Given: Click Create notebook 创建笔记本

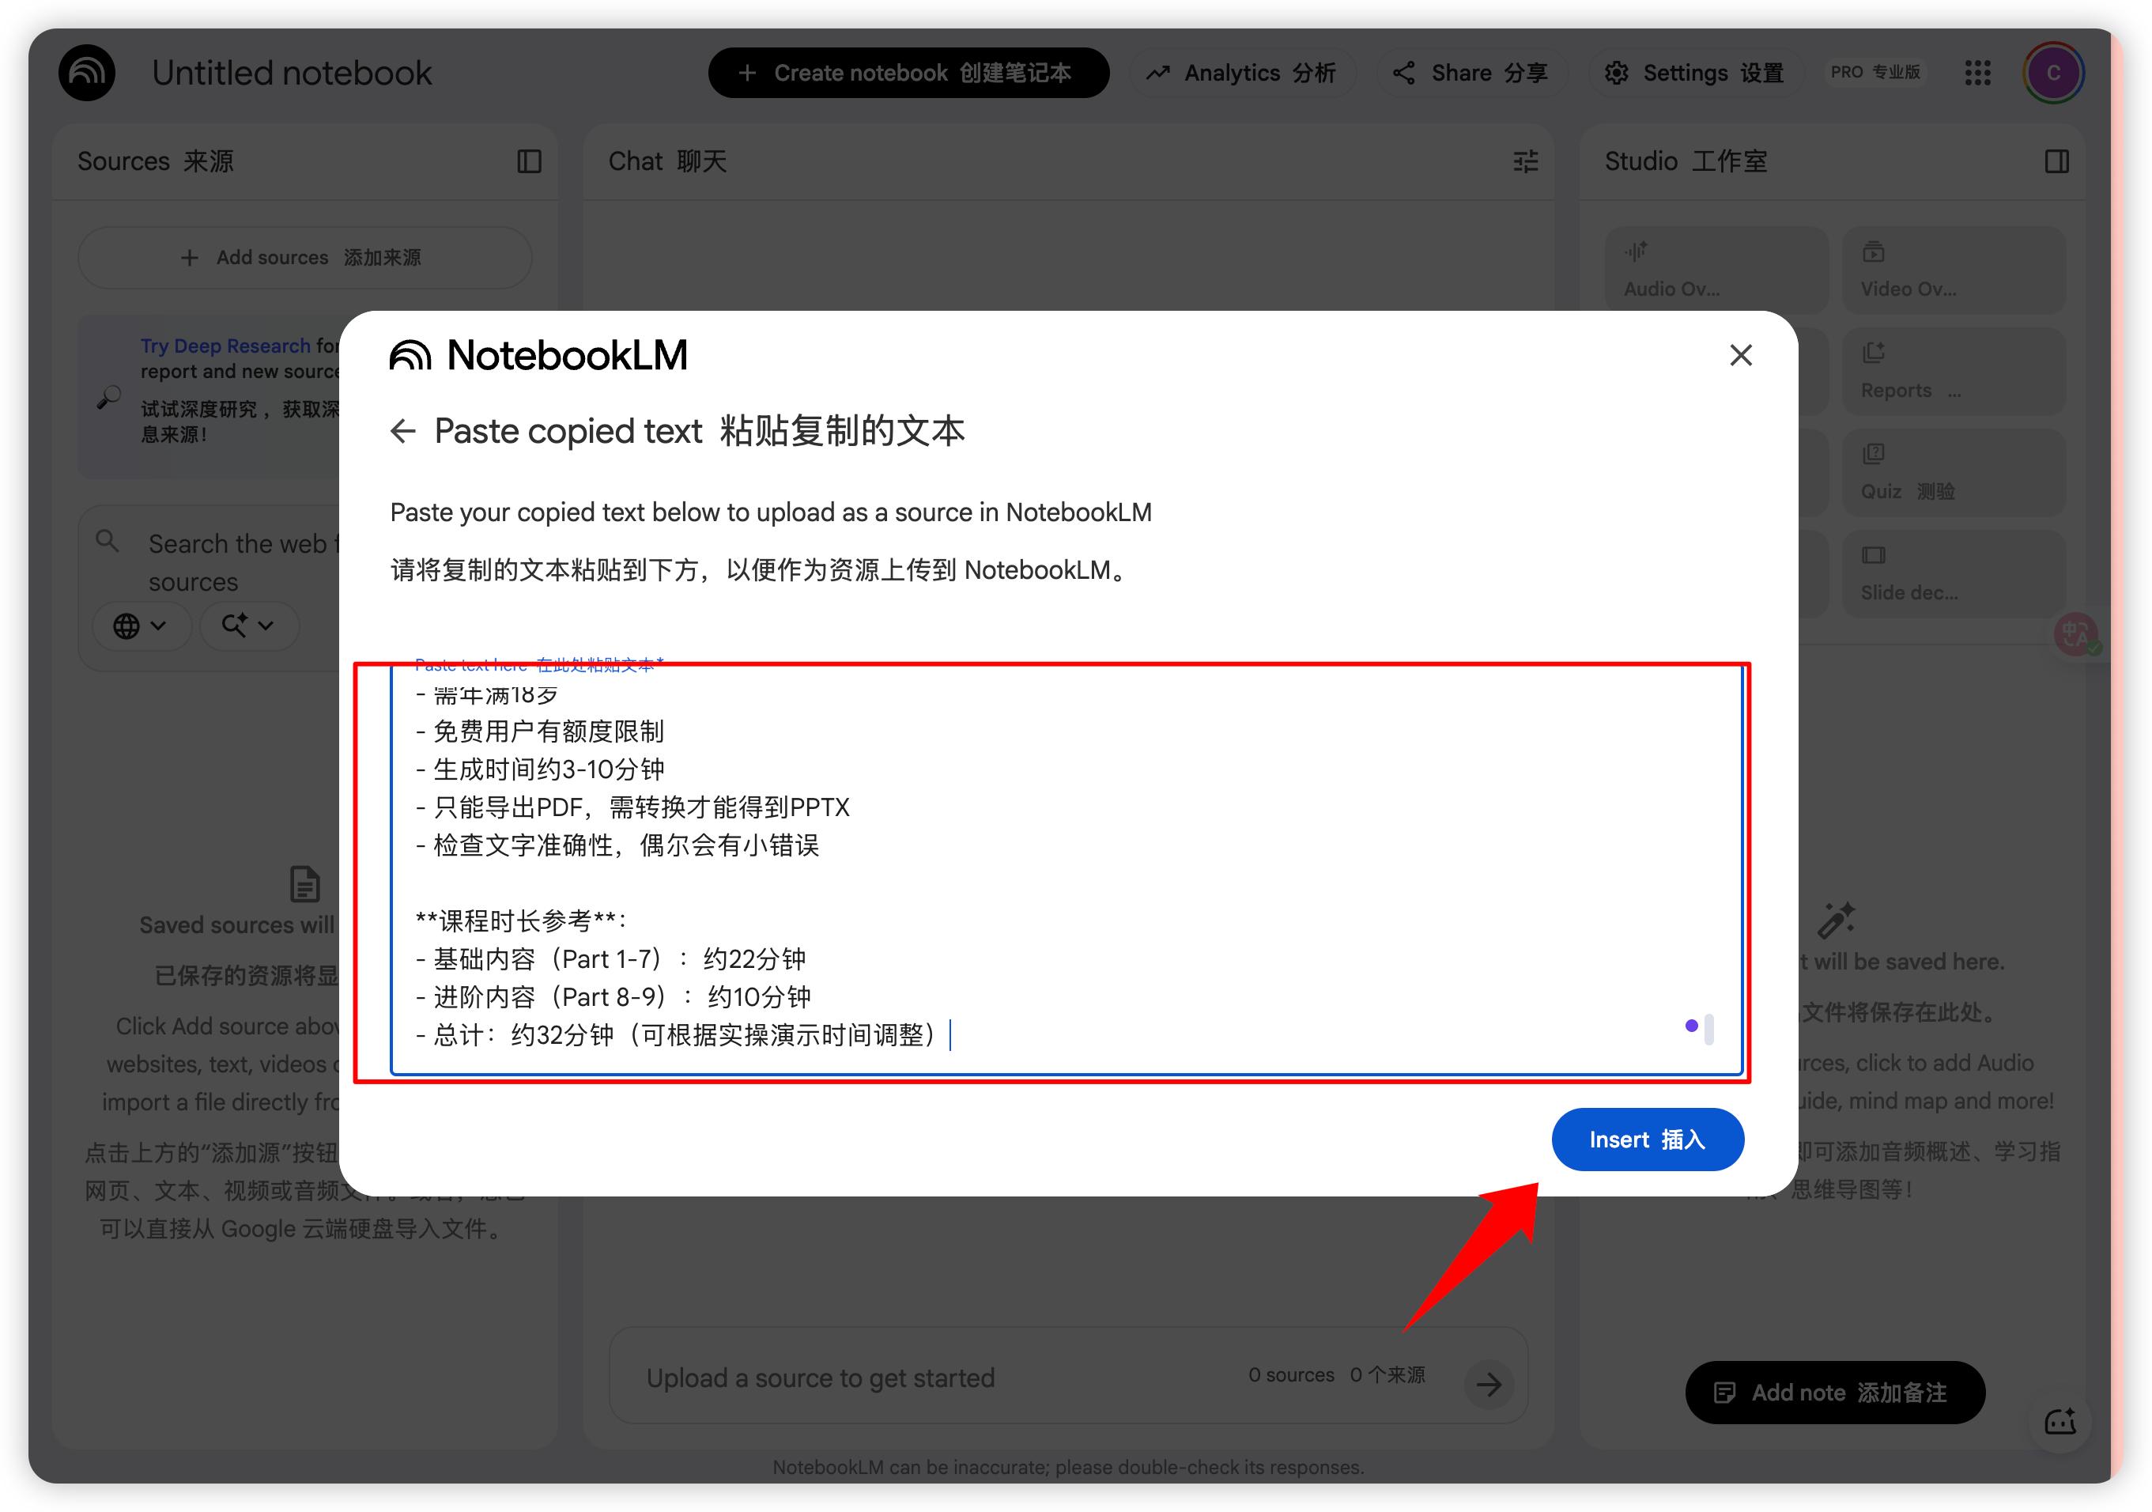Looking at the screenshot, I should tap(908, 73).
